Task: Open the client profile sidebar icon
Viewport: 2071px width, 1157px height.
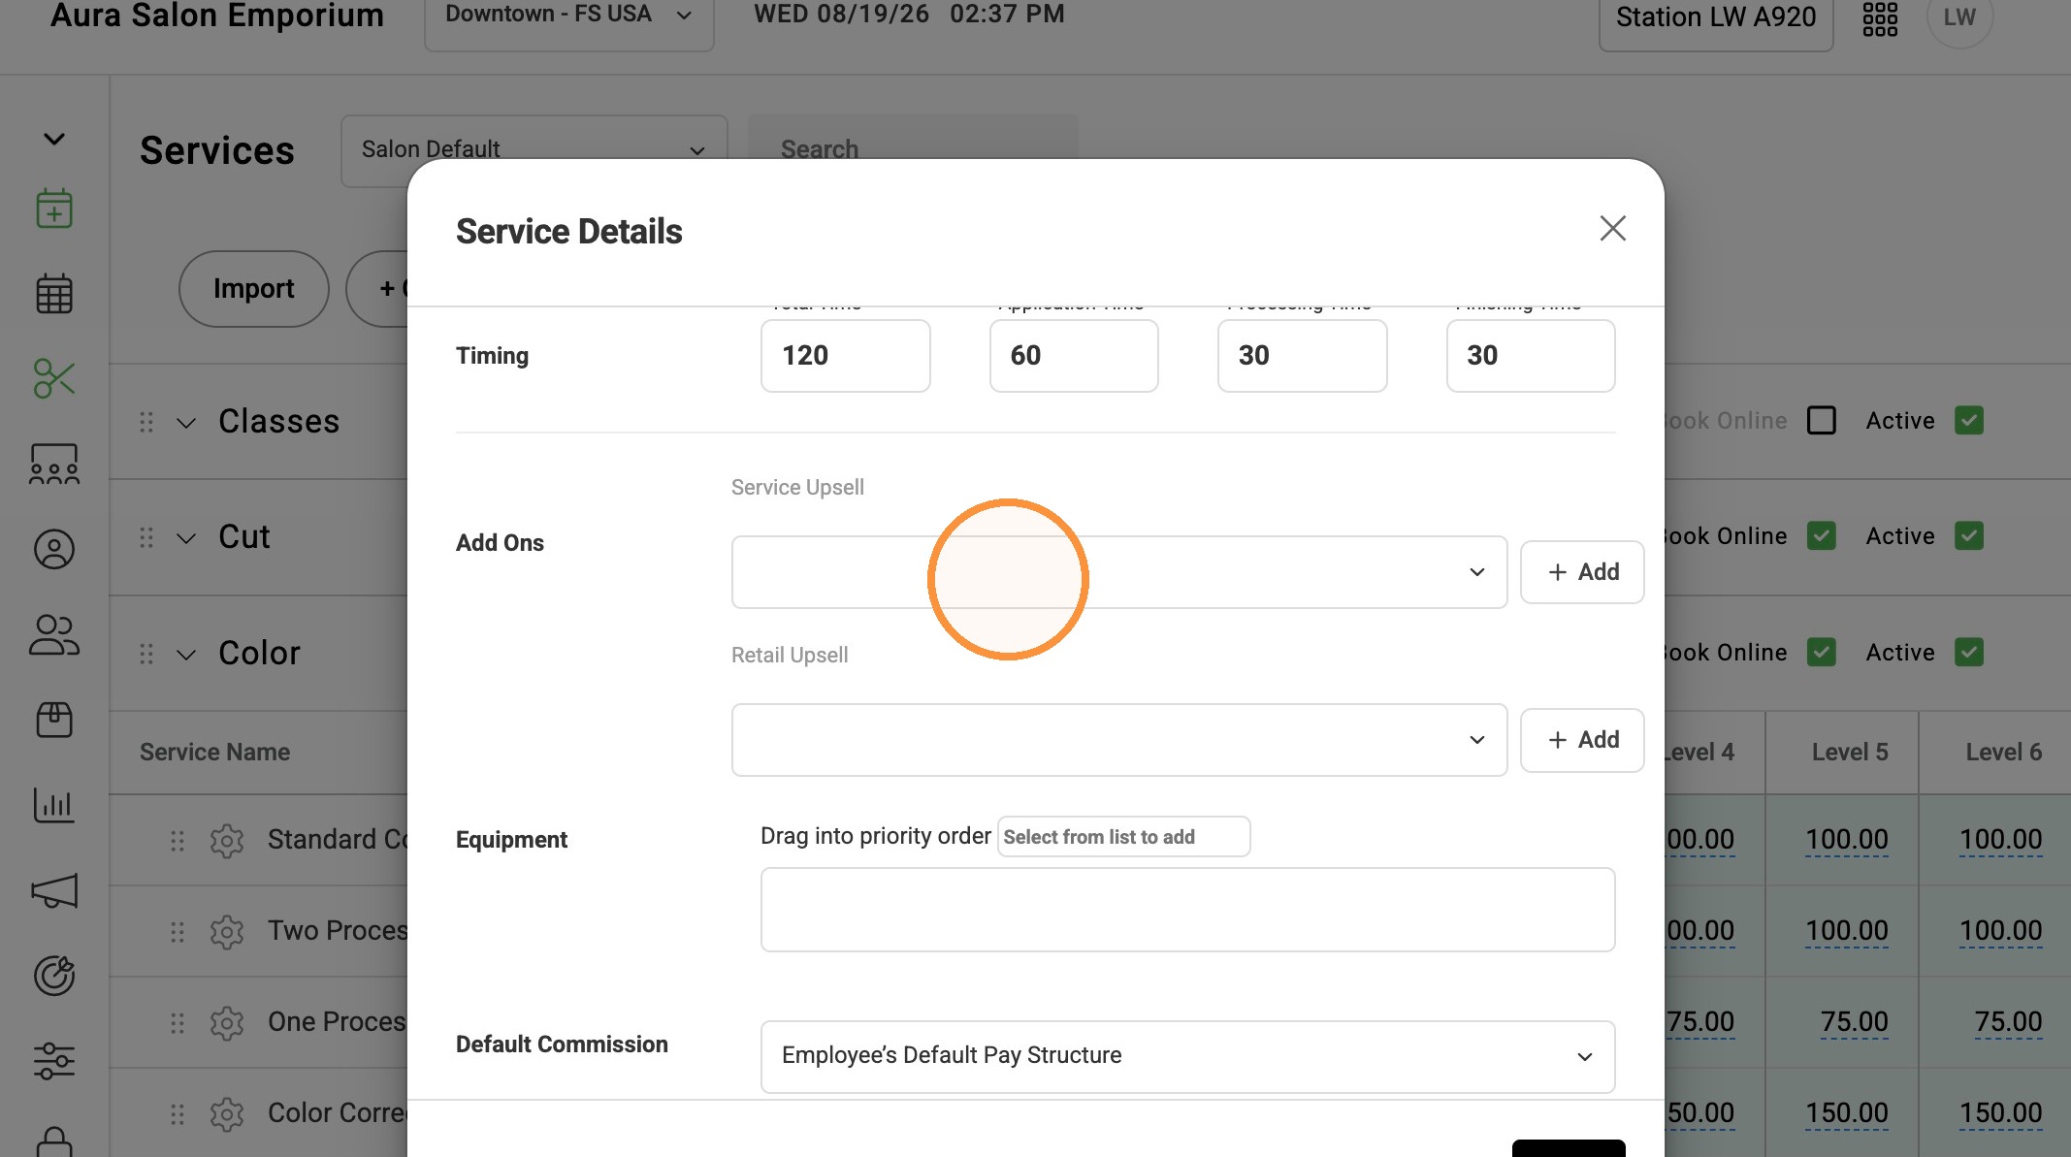Action: coord(54,550)
